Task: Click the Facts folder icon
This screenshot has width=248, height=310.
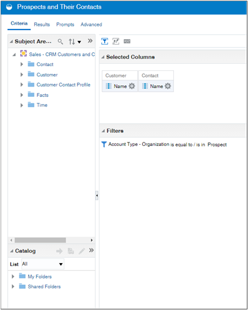Action: (x=31, y=94)
